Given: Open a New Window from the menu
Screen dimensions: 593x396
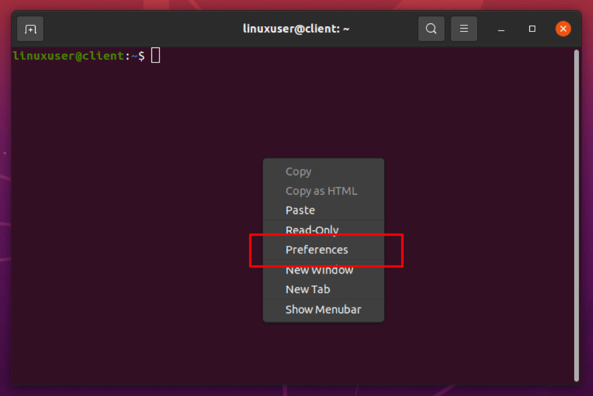Looking at the screenshot, I should coord(319,270).
